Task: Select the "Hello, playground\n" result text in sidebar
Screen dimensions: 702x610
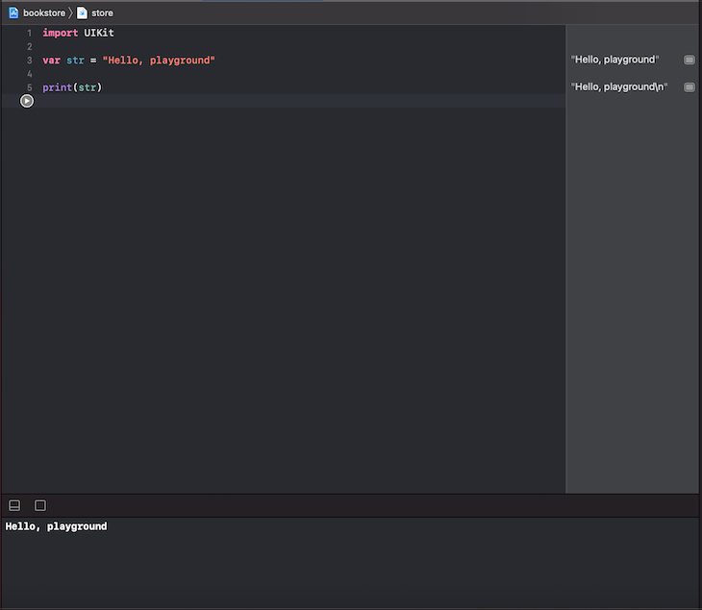Action: click(619, 86)
